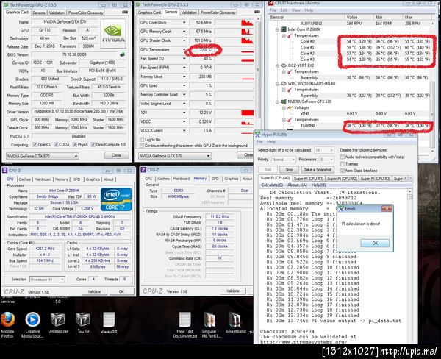The height and width of the screenshot is (359, 441).
Task: Click the NVIDIA logo in GPU-Z
Action: (114, 33)
